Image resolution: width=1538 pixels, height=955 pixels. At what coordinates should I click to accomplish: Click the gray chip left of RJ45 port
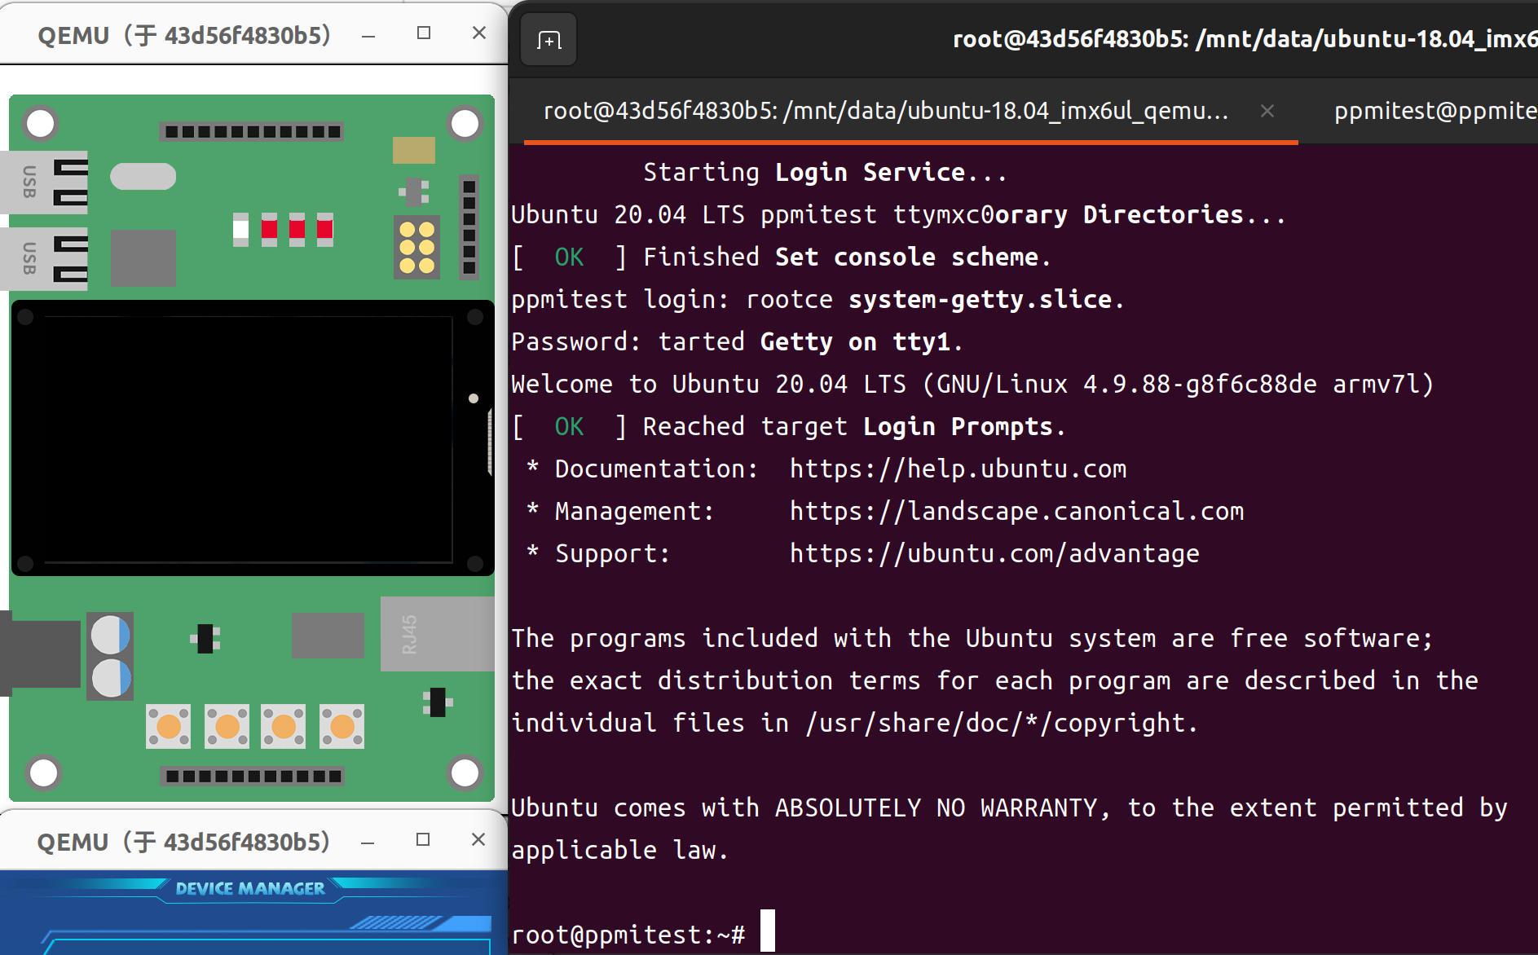pos(328,635)
